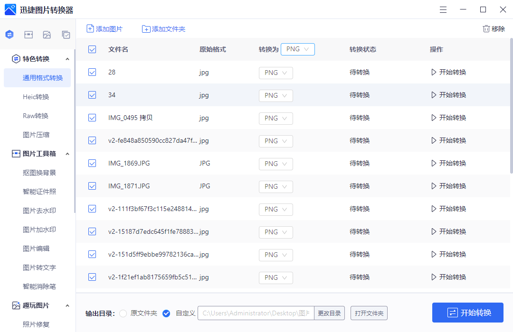Screen dimensions: 513x332
Task: Uncheck the checkbox for file 34
Action: coord(92,95)
